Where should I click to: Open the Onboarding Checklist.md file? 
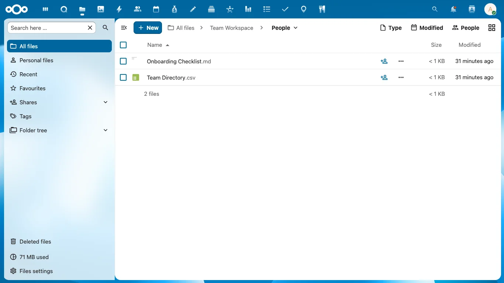(179, 61)
